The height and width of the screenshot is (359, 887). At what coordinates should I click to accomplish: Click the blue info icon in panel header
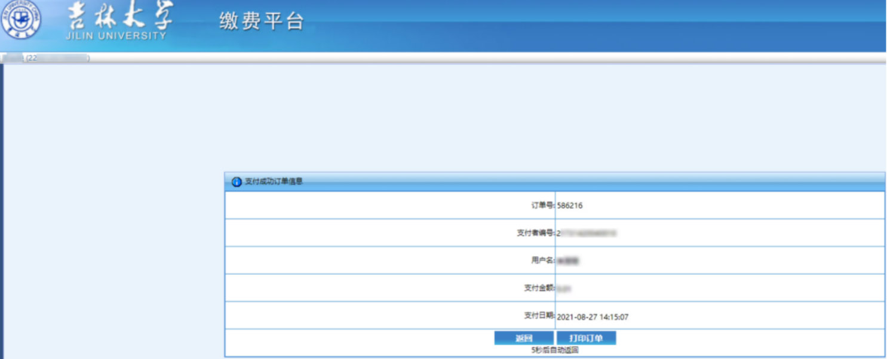237,182
